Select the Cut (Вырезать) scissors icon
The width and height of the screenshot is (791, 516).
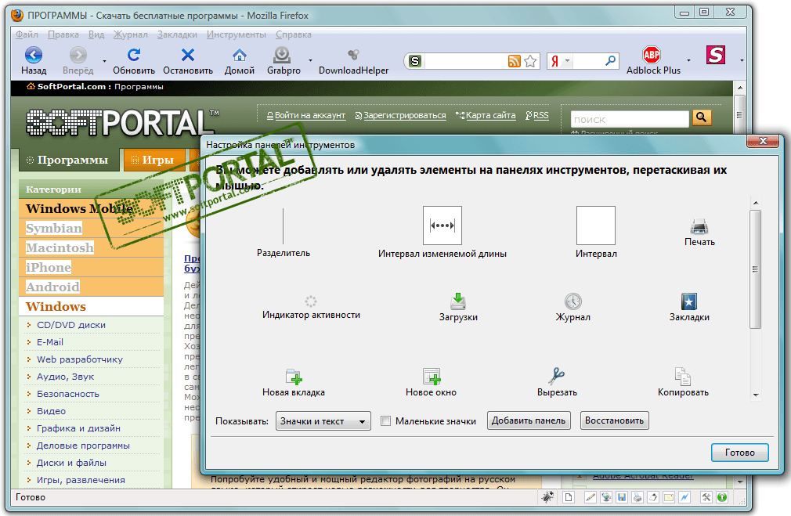click(x=557, y=377)
